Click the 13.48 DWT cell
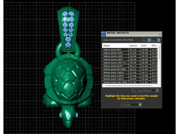Viewport: 179px width, 134px height. (145, 76)
